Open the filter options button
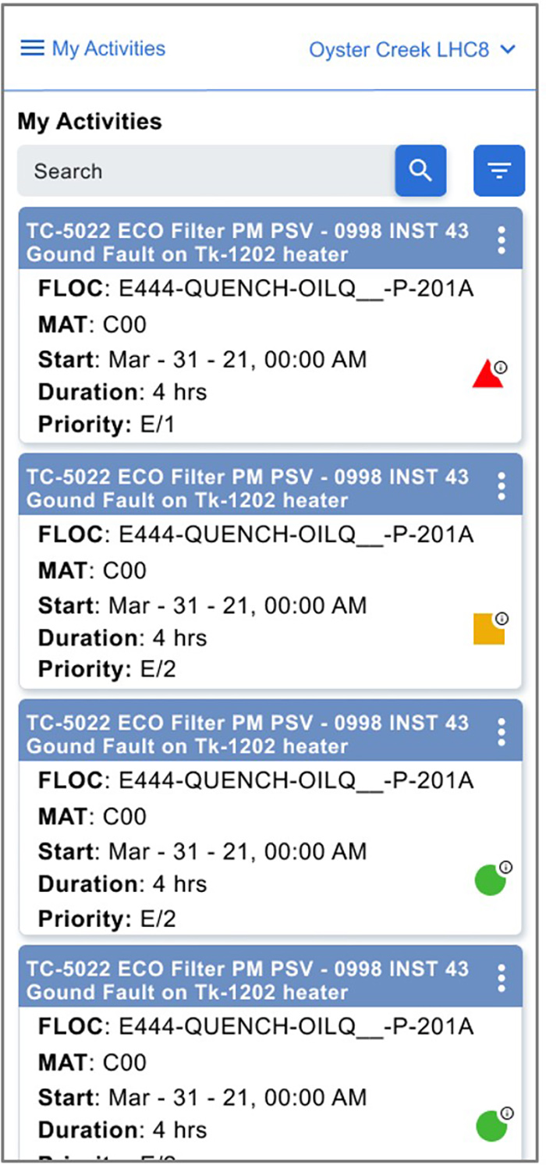Viewport: 546px width, 1165px height. coord(499,170)
